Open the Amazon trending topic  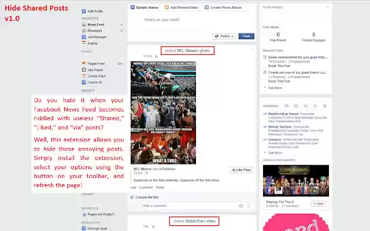click(x=275, y=140)
